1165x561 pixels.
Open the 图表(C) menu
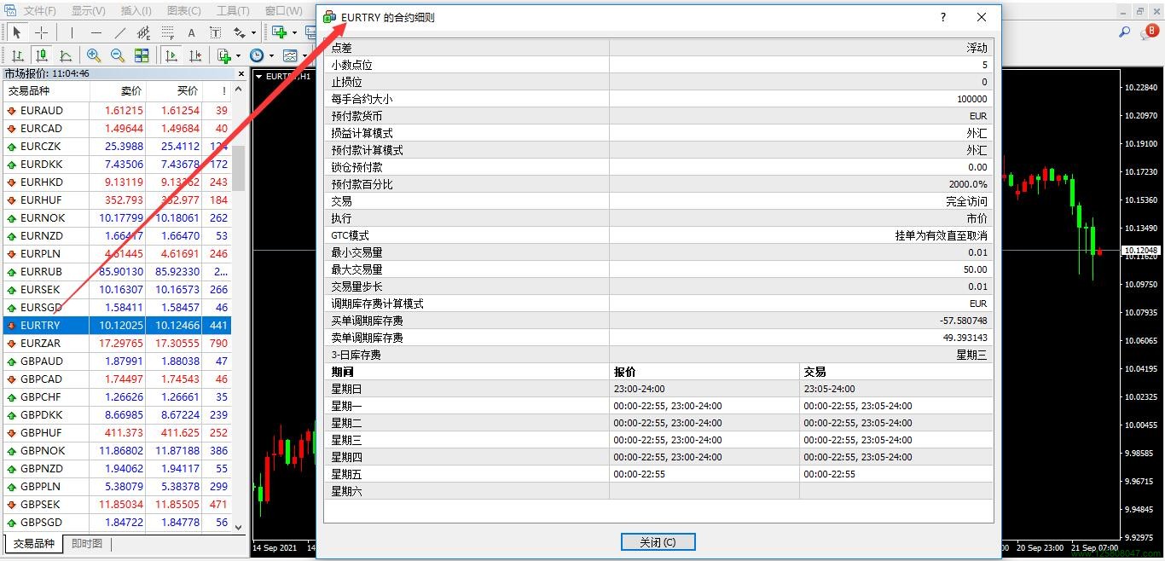tap(184, 11)
